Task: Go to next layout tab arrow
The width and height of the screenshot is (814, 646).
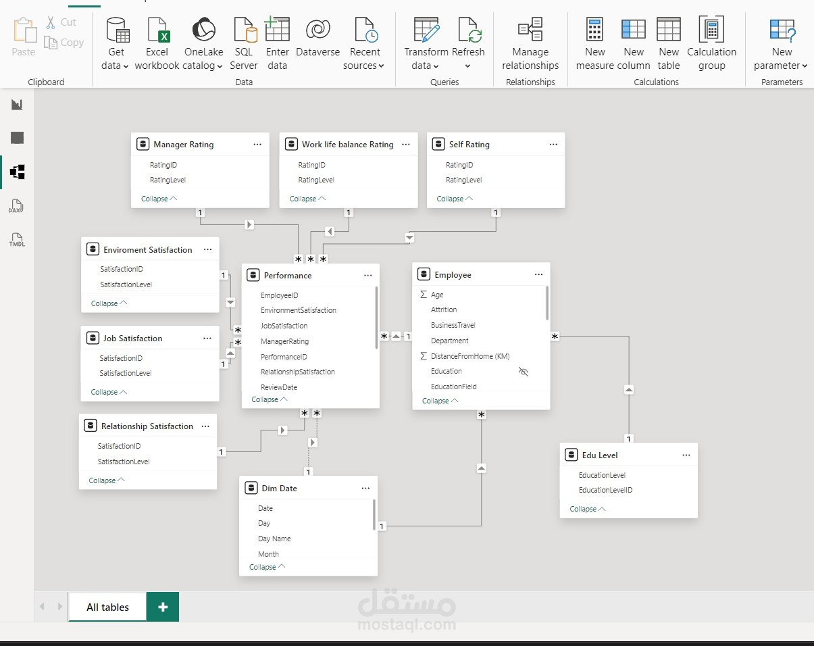Action: coord(60,607)
